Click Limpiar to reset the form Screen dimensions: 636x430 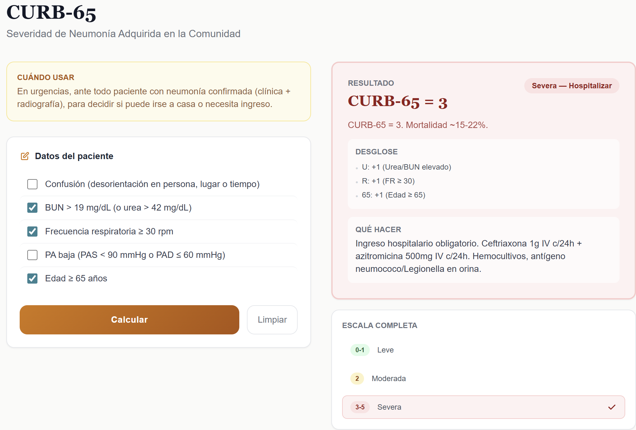[272, 320]
